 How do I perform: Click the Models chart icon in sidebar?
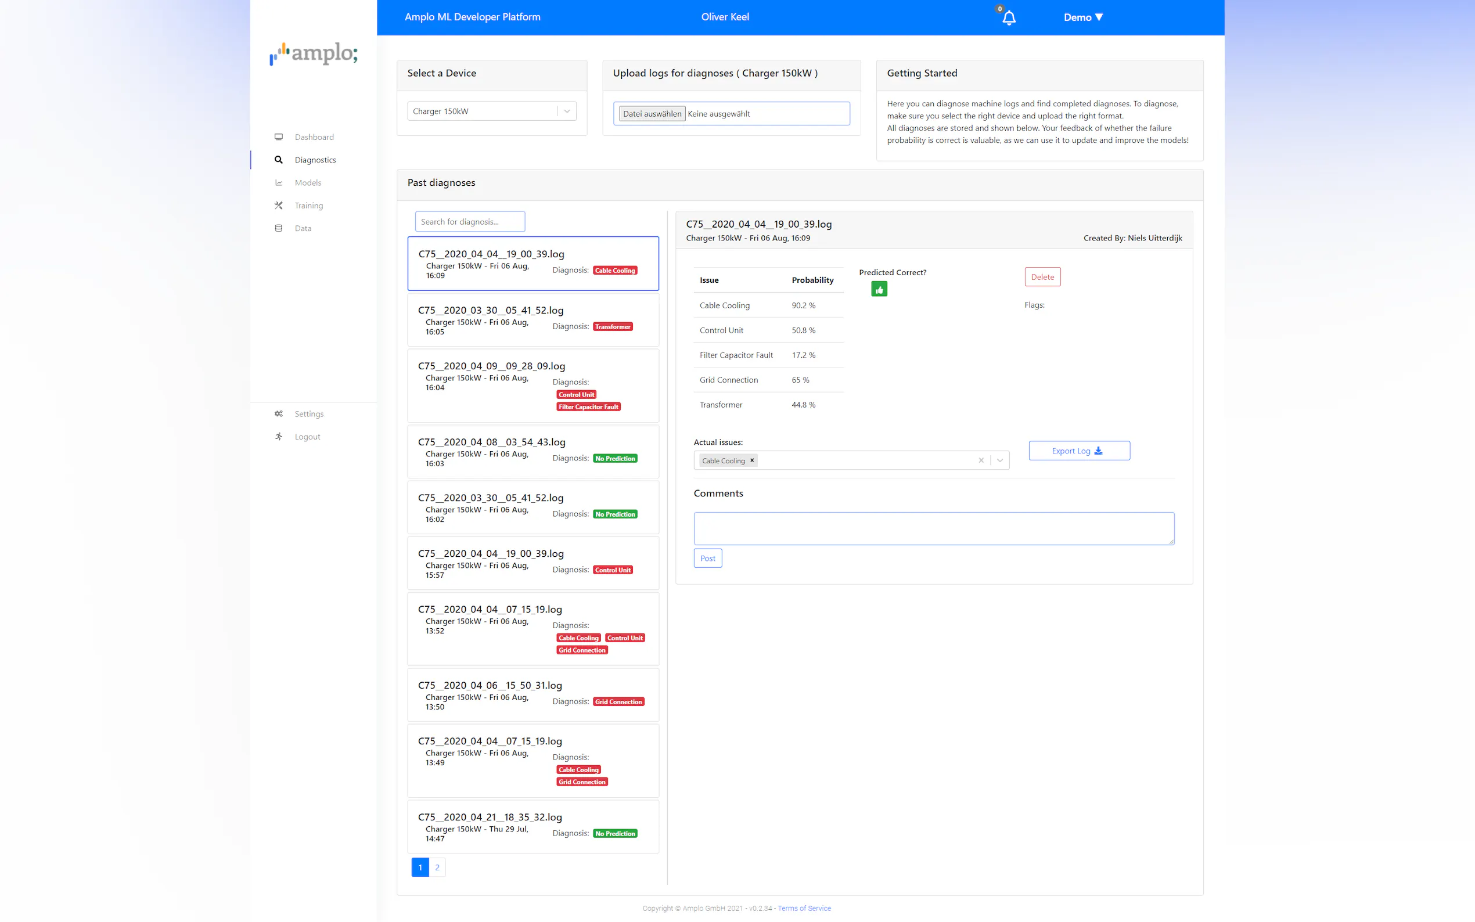279,182
